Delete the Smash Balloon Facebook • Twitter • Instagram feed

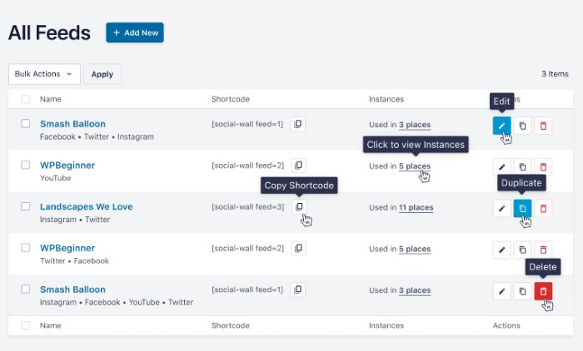(543, 126)
